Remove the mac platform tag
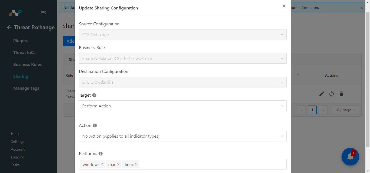The height and width of the screenshot is (173, 370). (x=118, y=164)
